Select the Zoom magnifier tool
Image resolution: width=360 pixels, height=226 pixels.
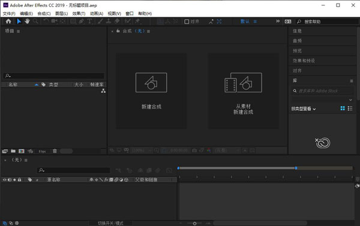pos(35,22)
